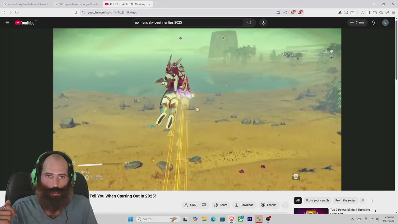Image resolution: width=398 pixels, height=224 pixels.
Task: Open Microsoft Store from the taskbar
Action: tap(222, 219)
